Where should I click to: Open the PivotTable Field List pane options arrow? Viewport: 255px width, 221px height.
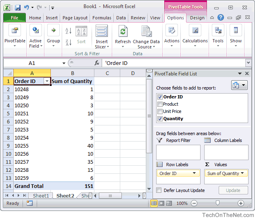240,74
